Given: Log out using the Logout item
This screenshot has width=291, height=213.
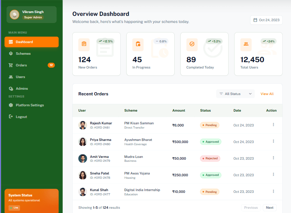Looking at the screenshot, I should pyautogui.click(x=31, y=117).
